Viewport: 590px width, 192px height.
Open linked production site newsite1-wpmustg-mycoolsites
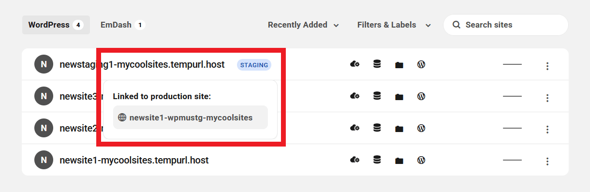click(x=191, y=118)
